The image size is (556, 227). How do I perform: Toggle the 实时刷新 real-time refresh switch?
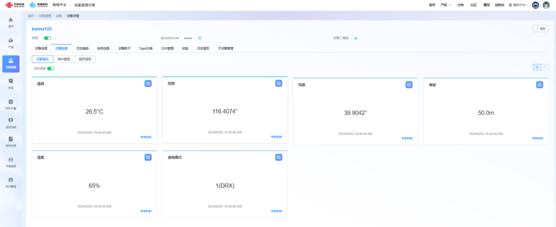coord(51,68)
